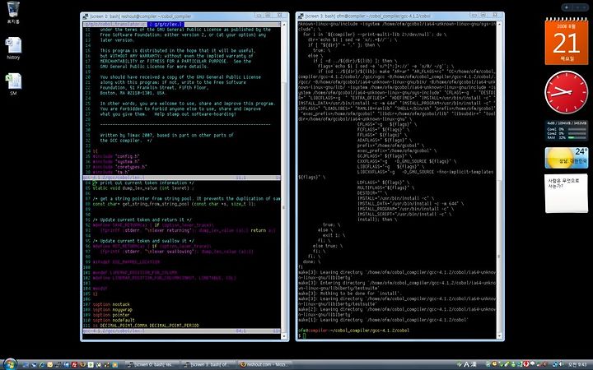Click the speech bubble messenger tray icon
This screenshot has height=370, width=593.
[533, 363]
